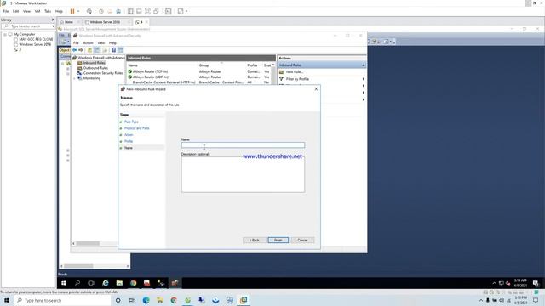
Task: Expand the Filter by Profile submenu arrow
Action: click(364, 79)
